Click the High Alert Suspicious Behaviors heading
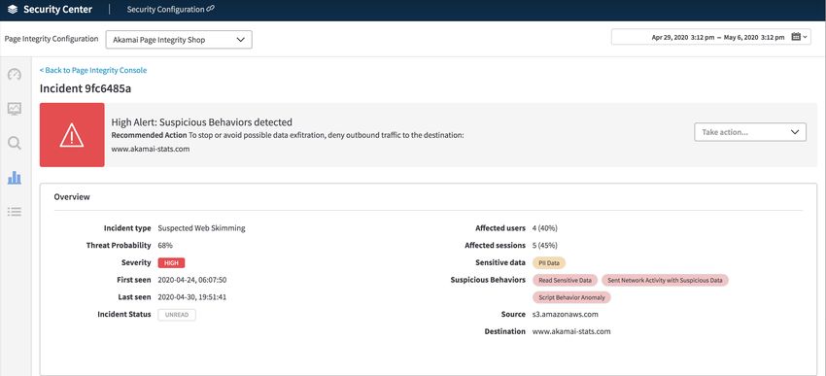The width and height of the screenshot is (826, 376). pyautogui.click(x=202, y=122)
